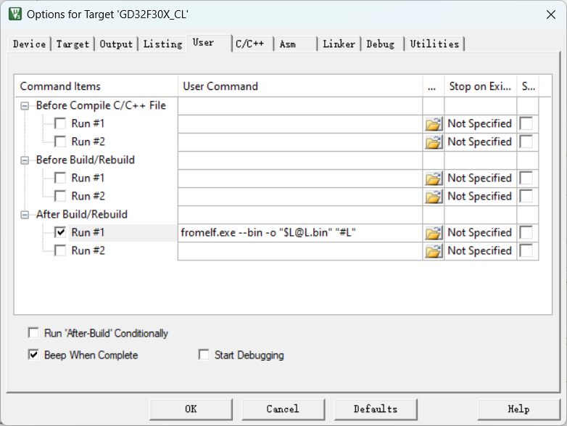
Task: Go to the C/C++ tab
Action: [253, 44]
